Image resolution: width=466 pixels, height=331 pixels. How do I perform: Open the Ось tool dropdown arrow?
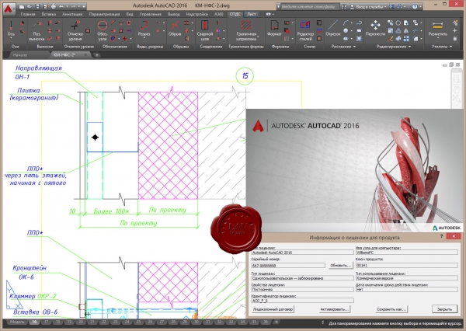[11, 38]
